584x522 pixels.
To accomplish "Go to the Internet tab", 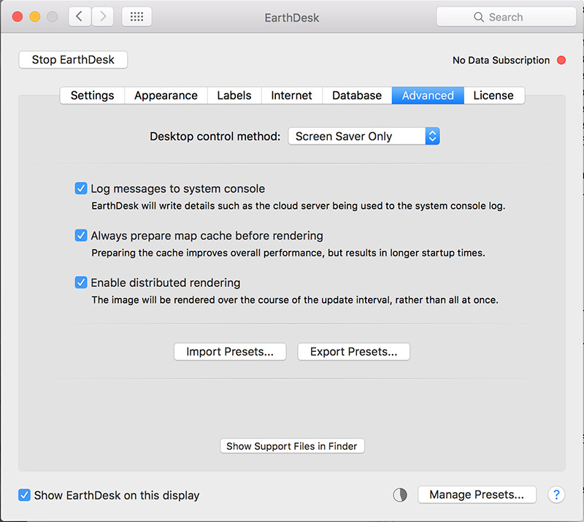I will 291,96.
